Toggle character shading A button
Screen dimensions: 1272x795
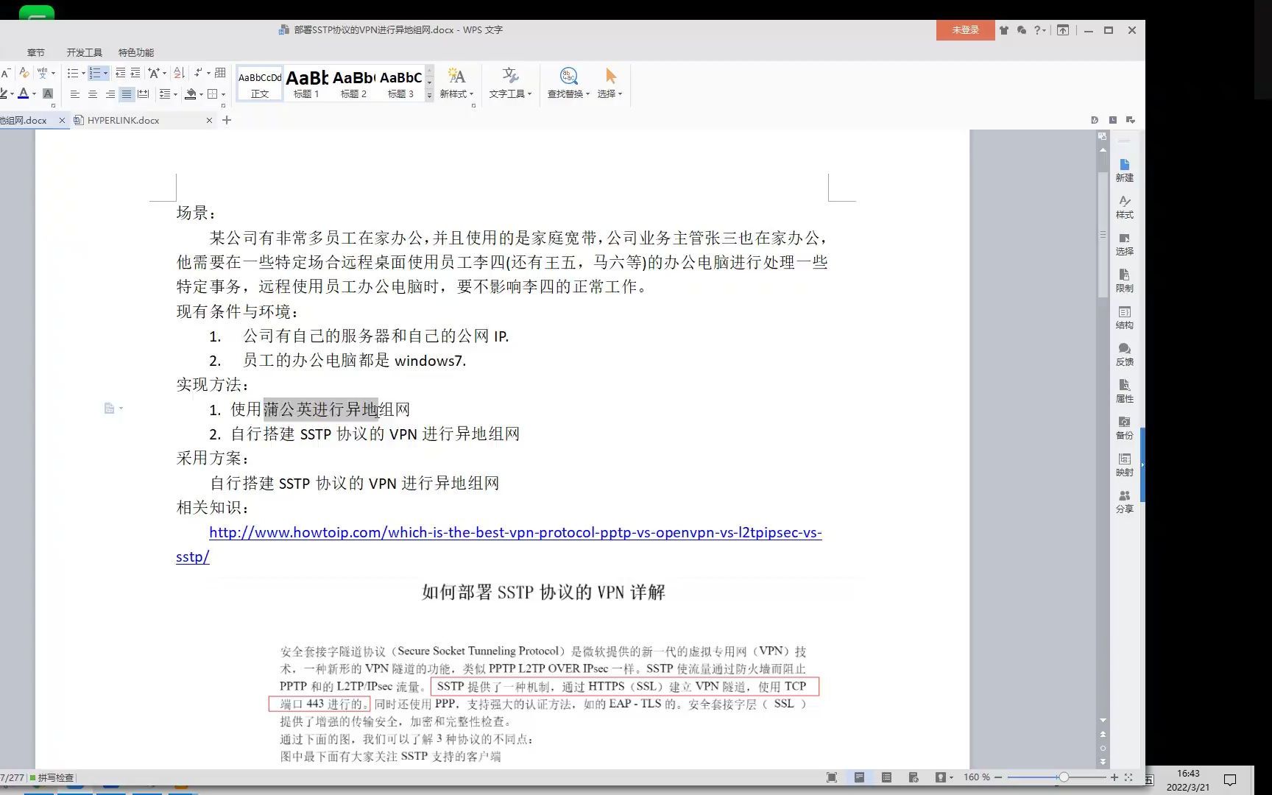coord(48,93)
